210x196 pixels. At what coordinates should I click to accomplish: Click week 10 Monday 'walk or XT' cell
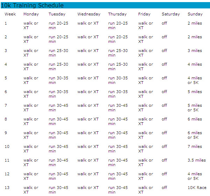(31, 149)
